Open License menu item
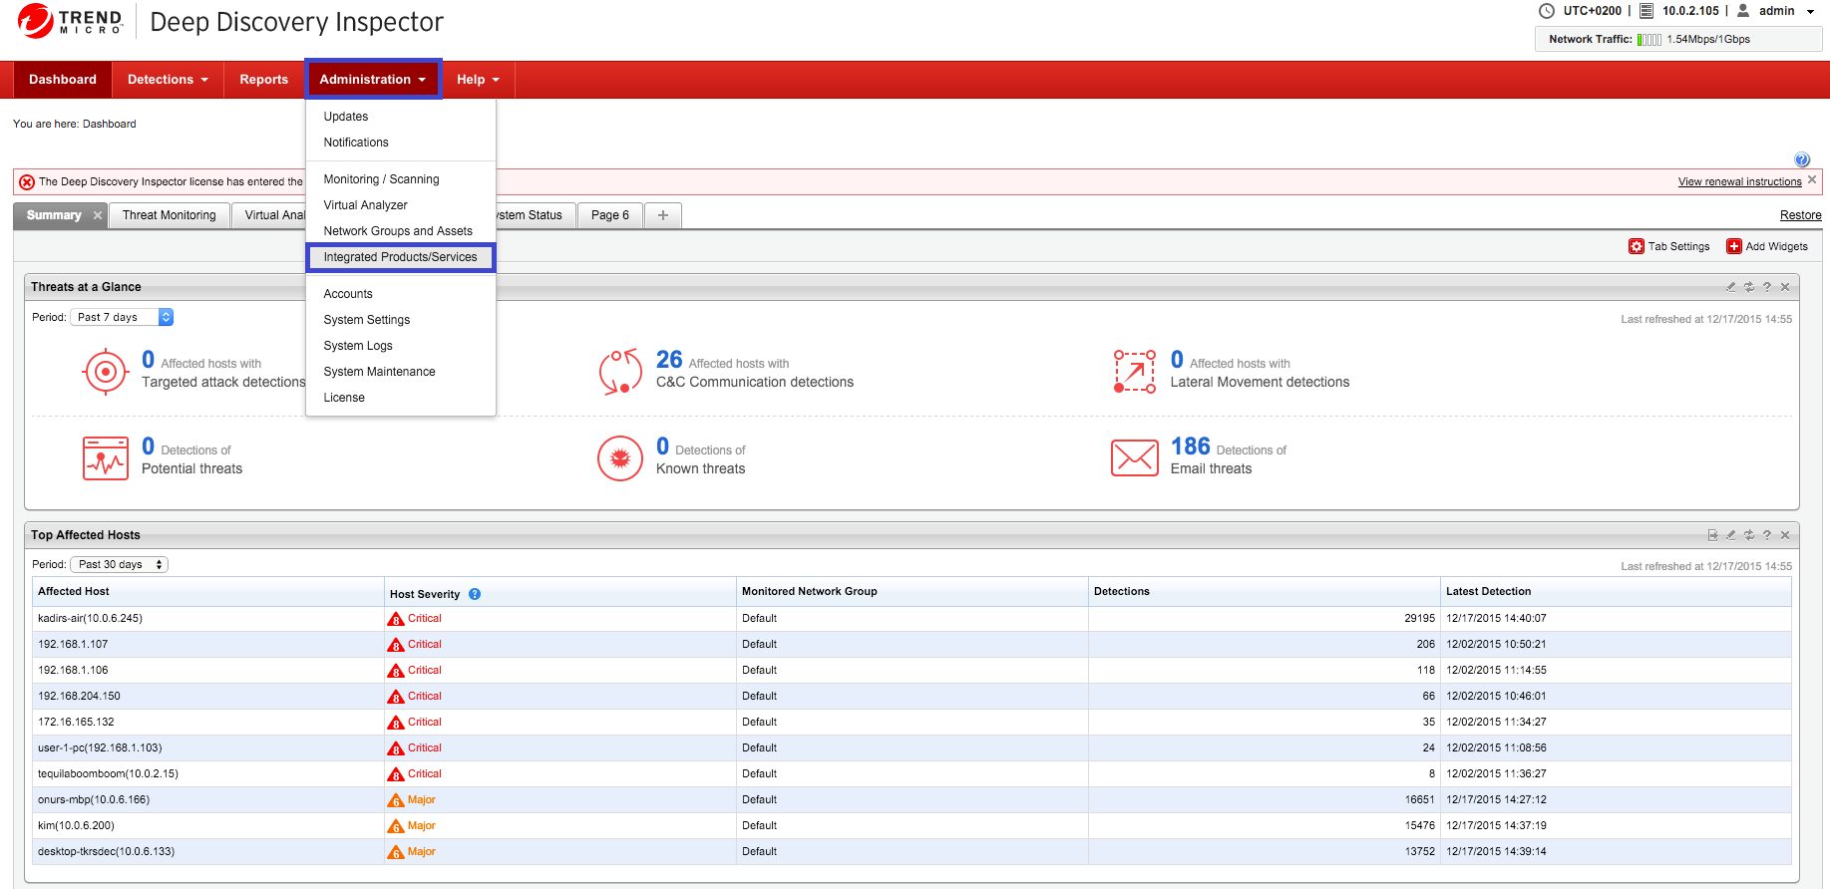Viewport: 1830px width, 889px height. [344, 398]
